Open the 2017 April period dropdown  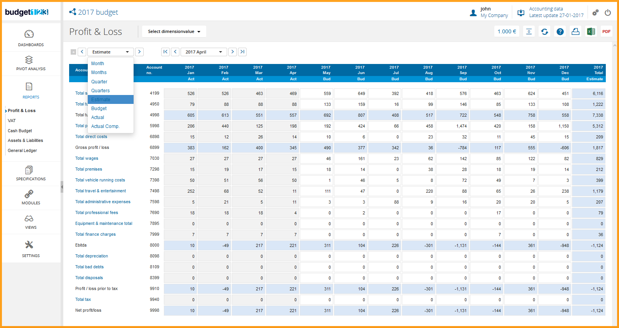click(203, 52)
